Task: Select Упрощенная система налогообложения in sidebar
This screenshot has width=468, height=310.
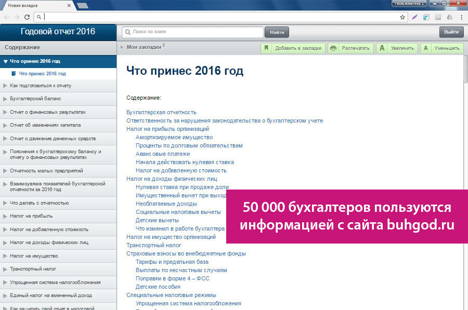Action: point(58,282)
